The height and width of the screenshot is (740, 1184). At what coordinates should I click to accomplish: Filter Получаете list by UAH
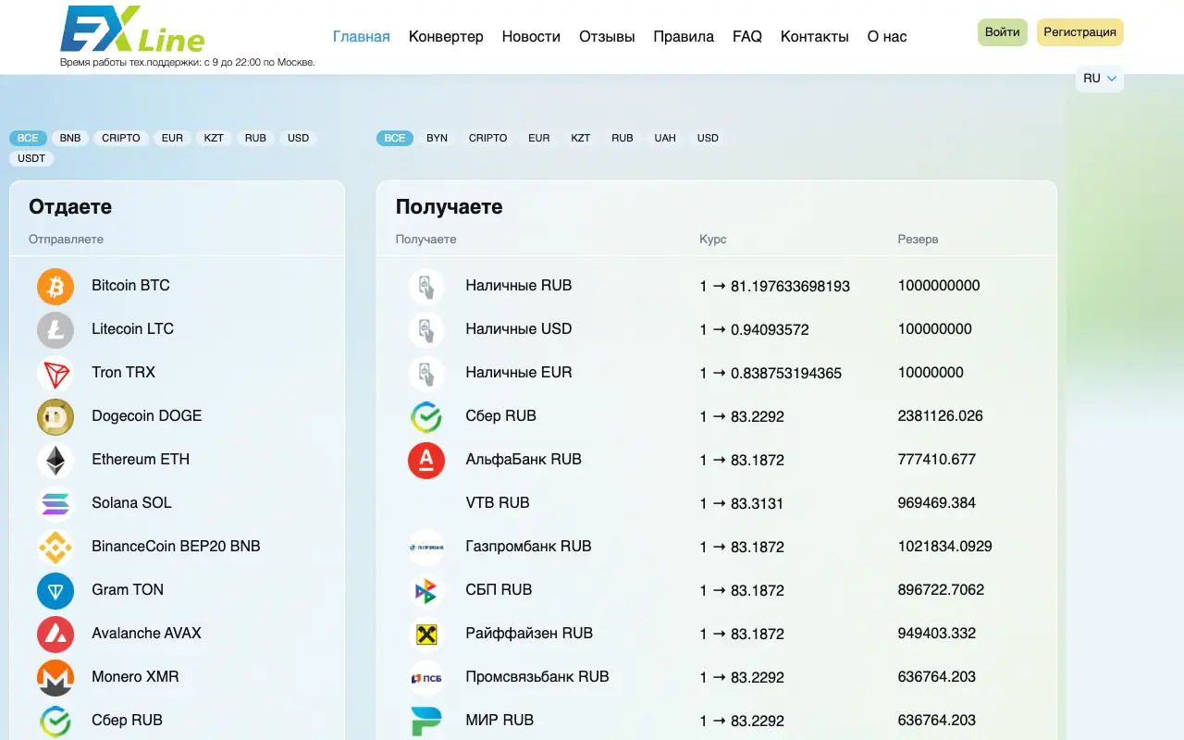665,138
